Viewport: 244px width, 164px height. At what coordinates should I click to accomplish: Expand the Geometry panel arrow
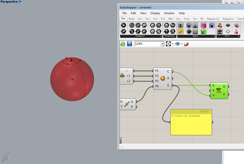tap(161, 36)
